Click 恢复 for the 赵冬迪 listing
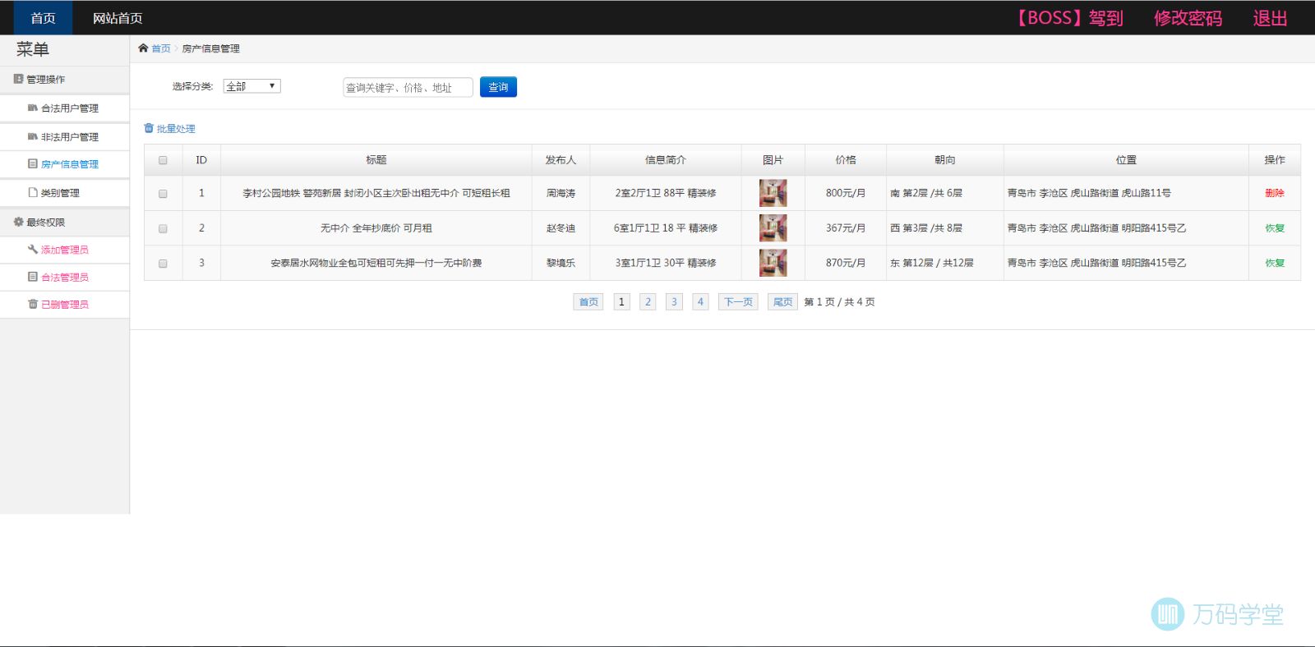This screenshot has width=1315, height=647. point(1275,228)
